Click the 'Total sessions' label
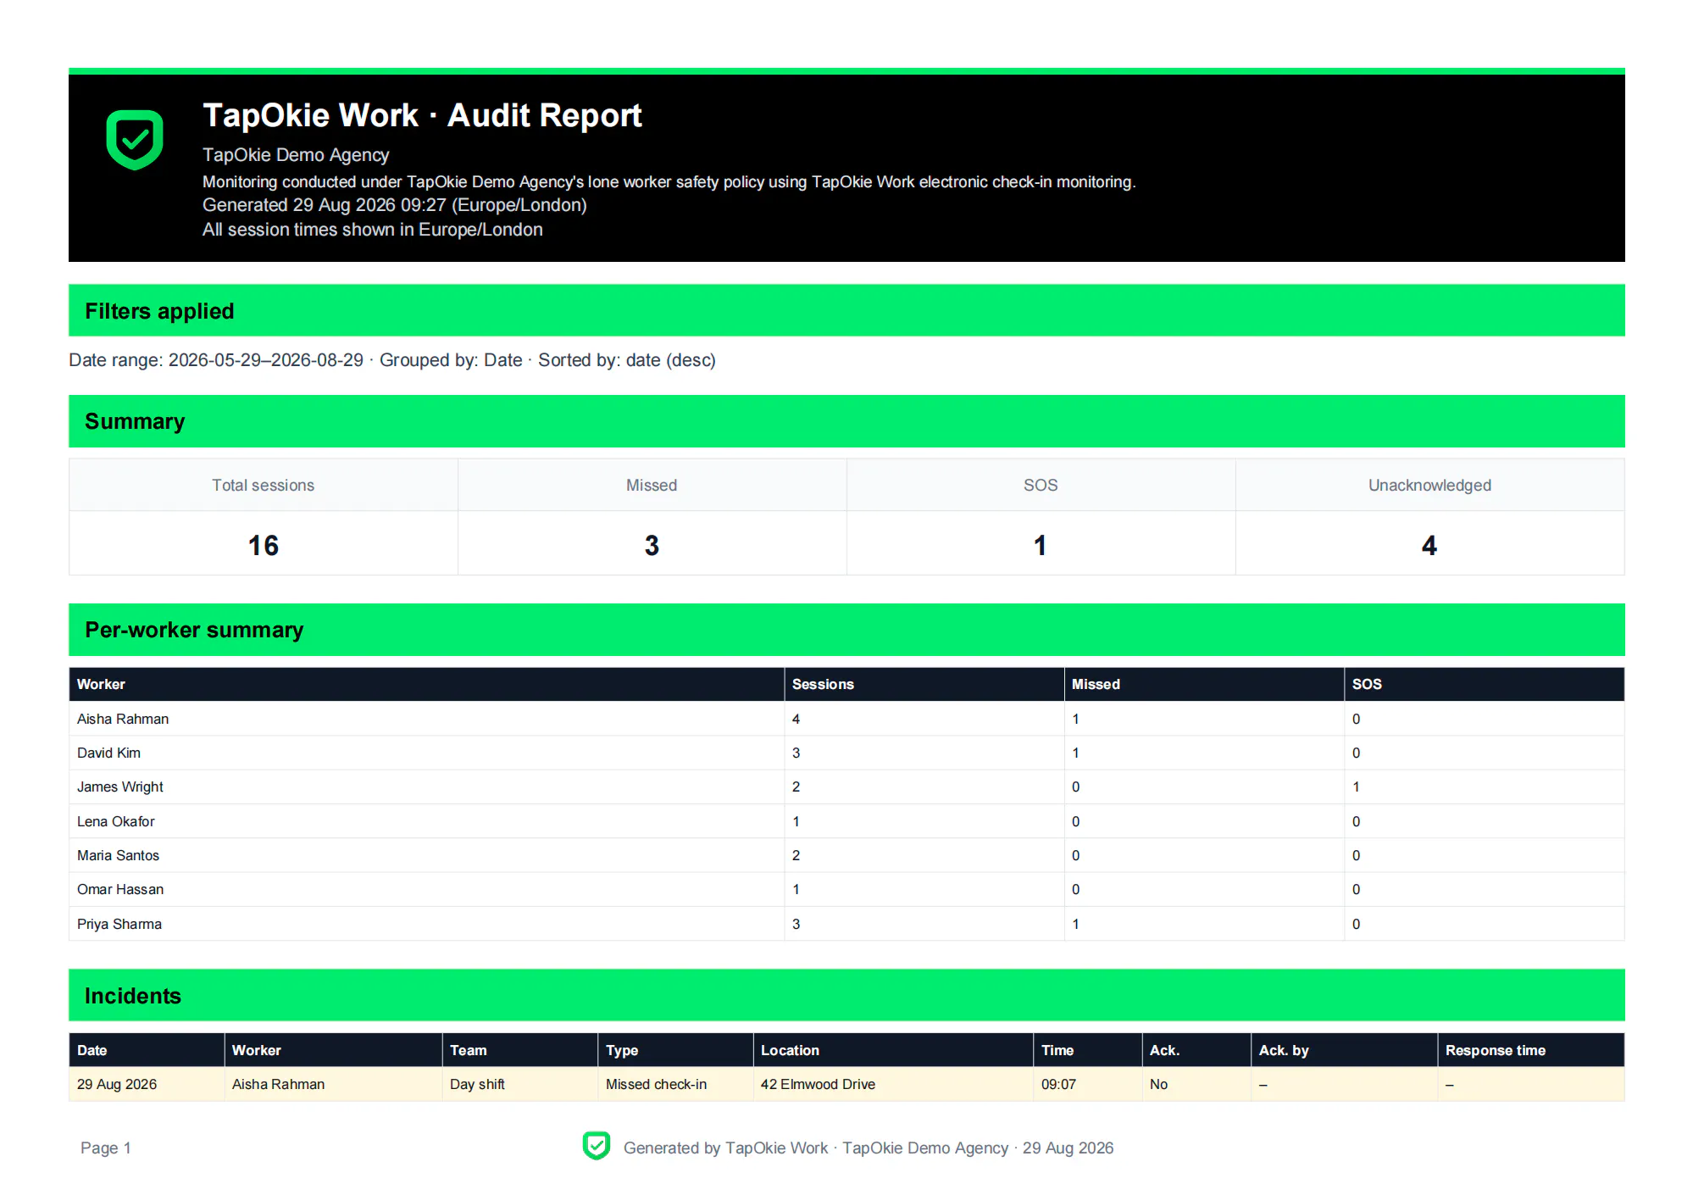The image size is (1693, 1195). [x=263, y=486]
